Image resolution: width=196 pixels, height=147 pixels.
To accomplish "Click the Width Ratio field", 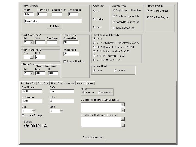I will 42,14.
